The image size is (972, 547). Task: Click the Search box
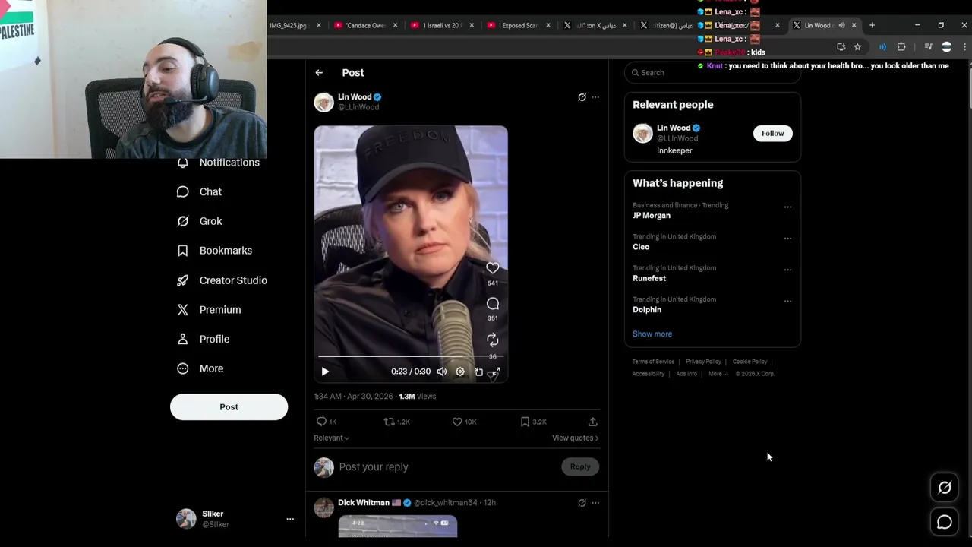(x=712, y=73)
